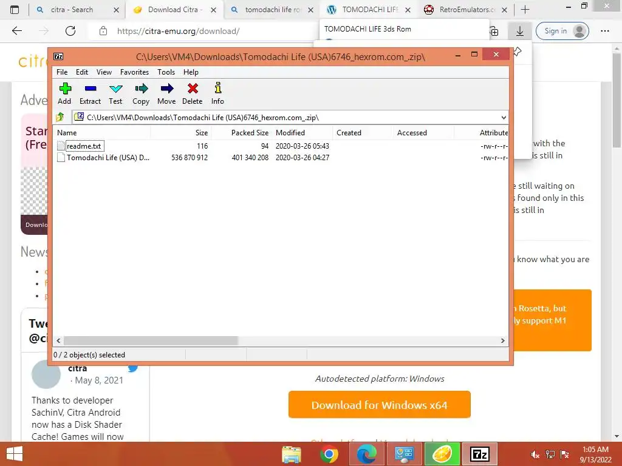Click the Extract toolbar icon

tap(90, 94)
